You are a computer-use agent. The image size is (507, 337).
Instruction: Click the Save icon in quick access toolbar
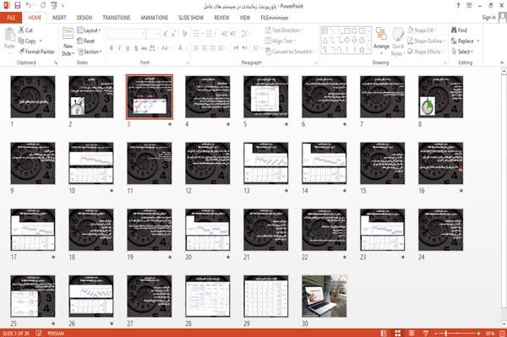click(x=18, y=5)
